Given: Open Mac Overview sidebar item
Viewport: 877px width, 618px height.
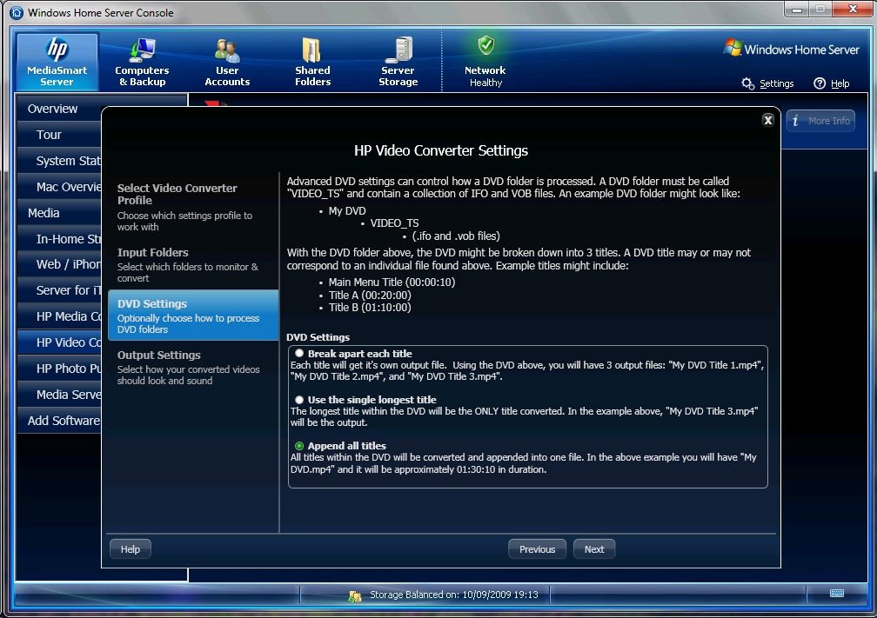Looking at the screenshot, I should [x=59, y=187].
